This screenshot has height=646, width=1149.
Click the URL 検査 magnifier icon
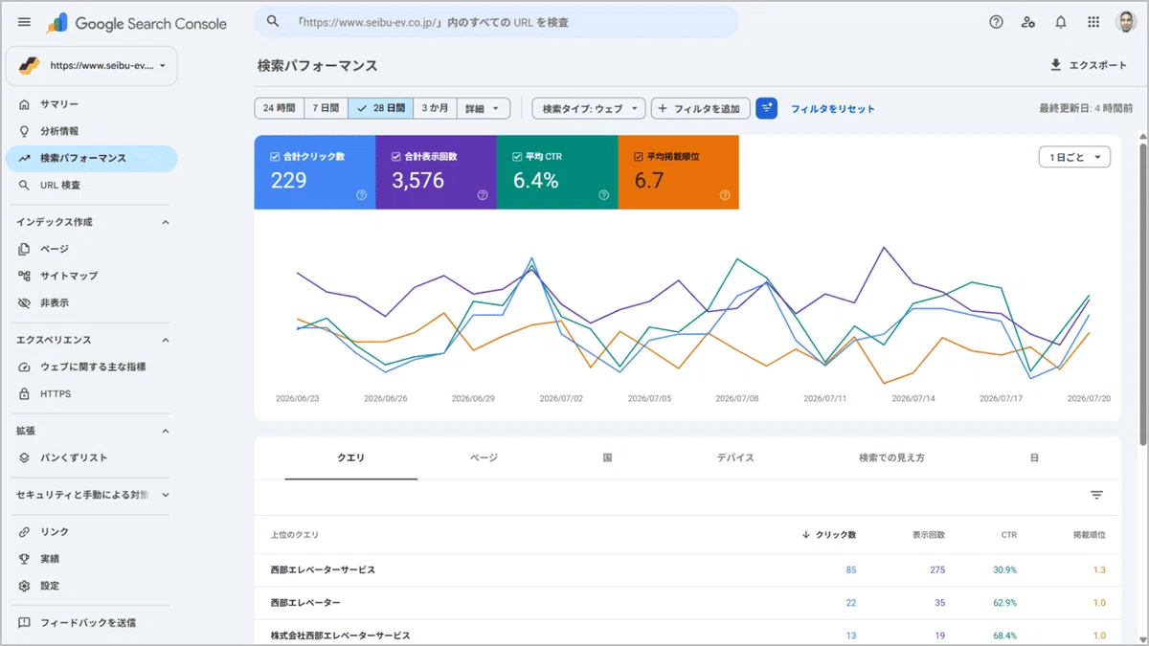click(24, 185)
